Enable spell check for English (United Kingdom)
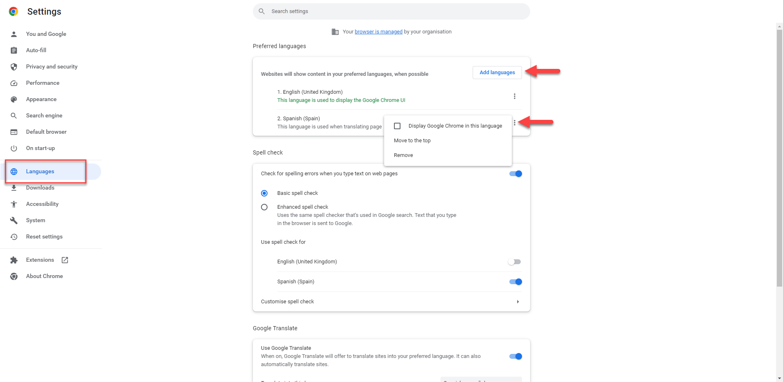The height and width of the screenshot is (382, 783). [x=515, y=262]
